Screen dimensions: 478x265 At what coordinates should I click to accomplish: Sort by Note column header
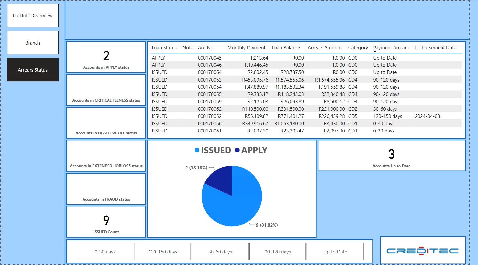coord(188,48)
